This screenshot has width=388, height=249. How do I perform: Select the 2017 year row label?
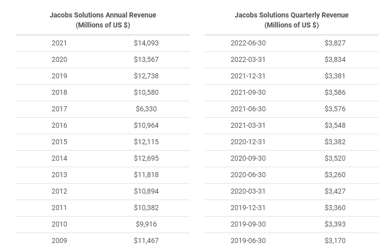[59, 109]
